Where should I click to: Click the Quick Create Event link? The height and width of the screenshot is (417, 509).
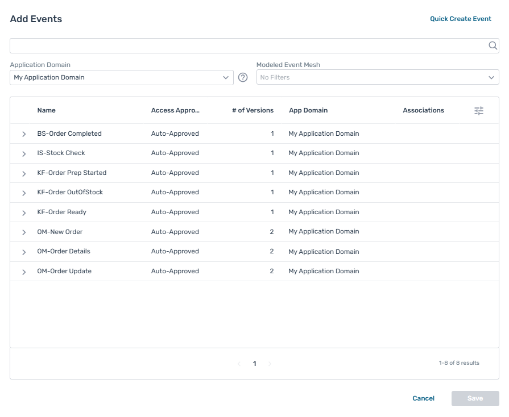pos(460,19)
